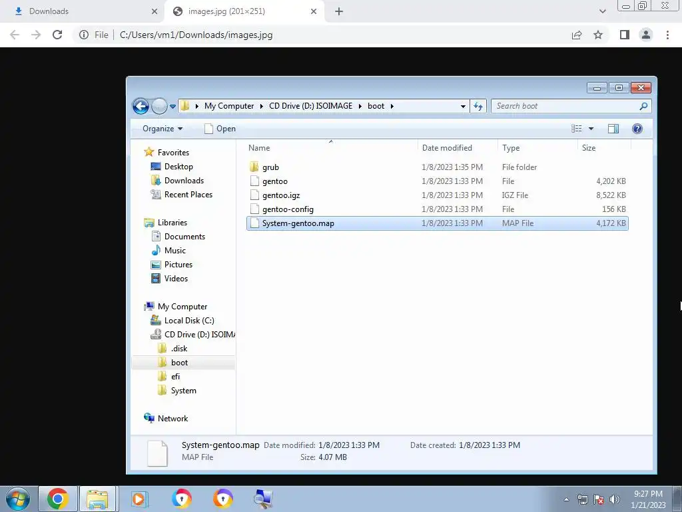Close the Downloads browser tab
Screen dimensions: 682x512
(x=155, y=11)
